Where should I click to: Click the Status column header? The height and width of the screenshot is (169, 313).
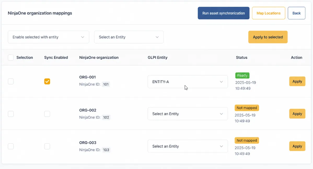click(x=241, y=57)
